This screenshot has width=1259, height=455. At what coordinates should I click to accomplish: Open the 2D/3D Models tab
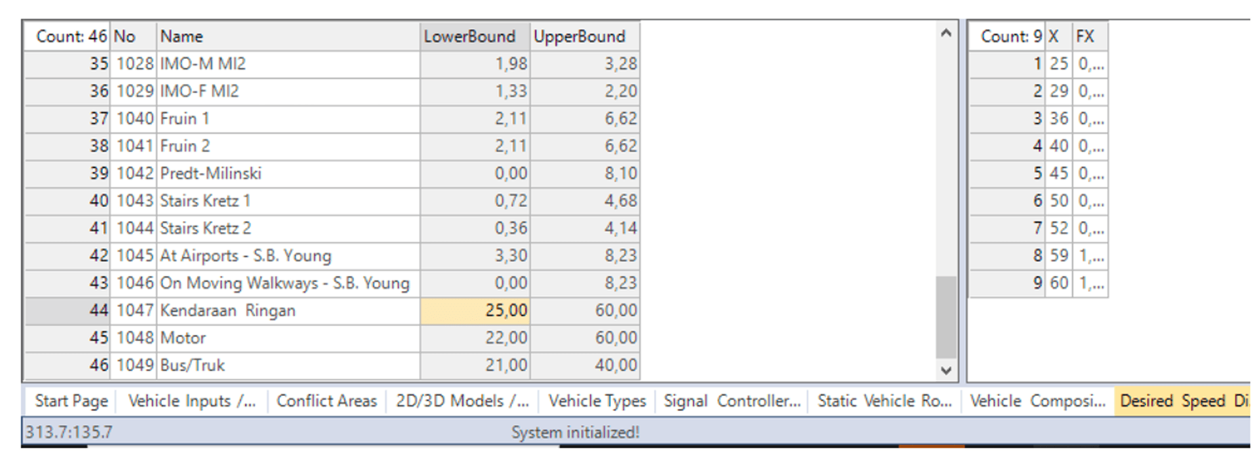(462, 401)
